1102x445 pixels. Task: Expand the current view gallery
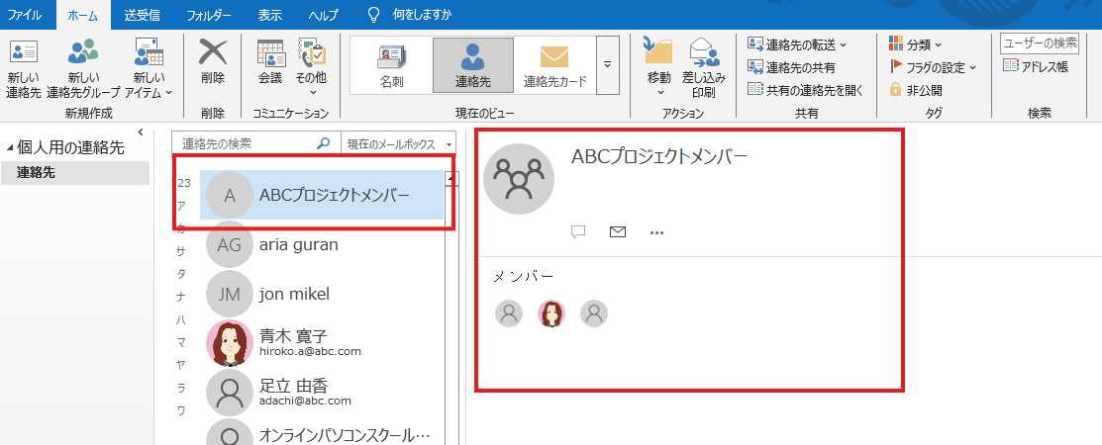click(x=607, y=65)
